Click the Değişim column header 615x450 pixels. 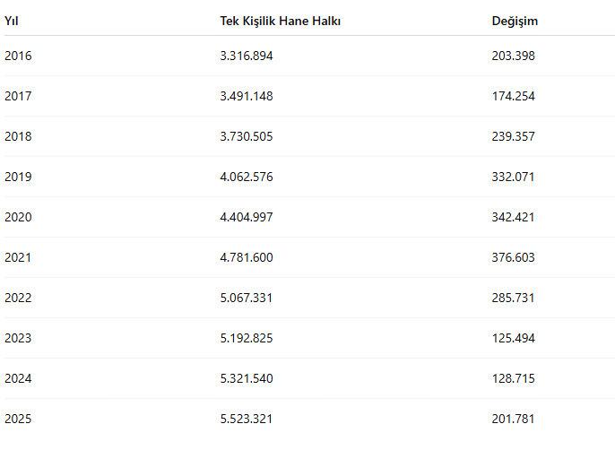[515, 21]
